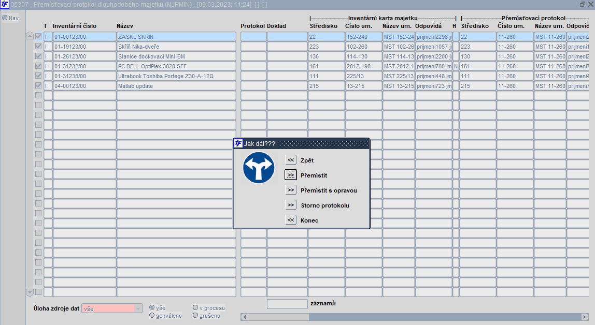Image resolution: width=595 pixels, height=325 pixels.
Task: Click the Přemístit s opravou arrow button
Action: (291, 190)
